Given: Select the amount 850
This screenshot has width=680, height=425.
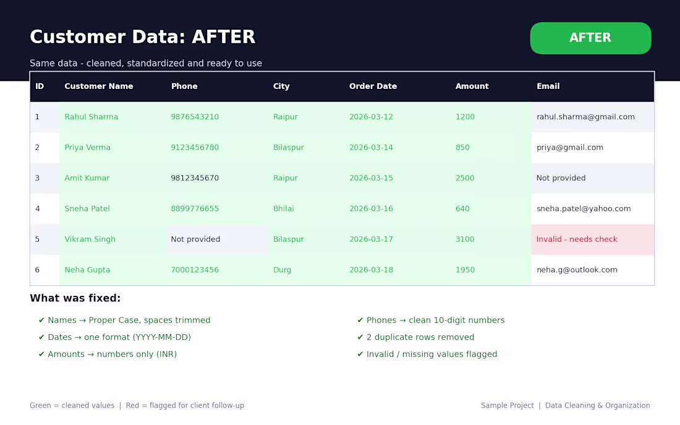Looking at the screenshot, I should (x=462, y=147).
